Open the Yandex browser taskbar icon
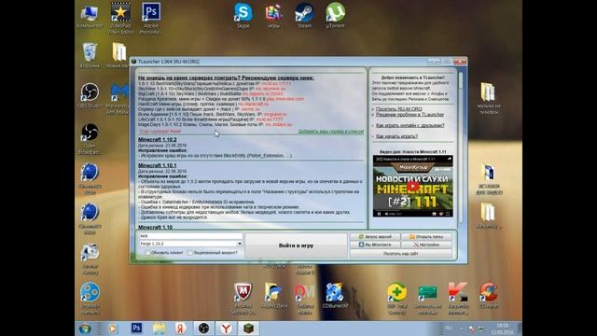 [226, 328]
